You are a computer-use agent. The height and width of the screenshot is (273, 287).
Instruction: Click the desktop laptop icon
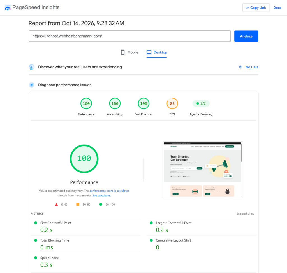pyautogui.click(x=149, y=52)
